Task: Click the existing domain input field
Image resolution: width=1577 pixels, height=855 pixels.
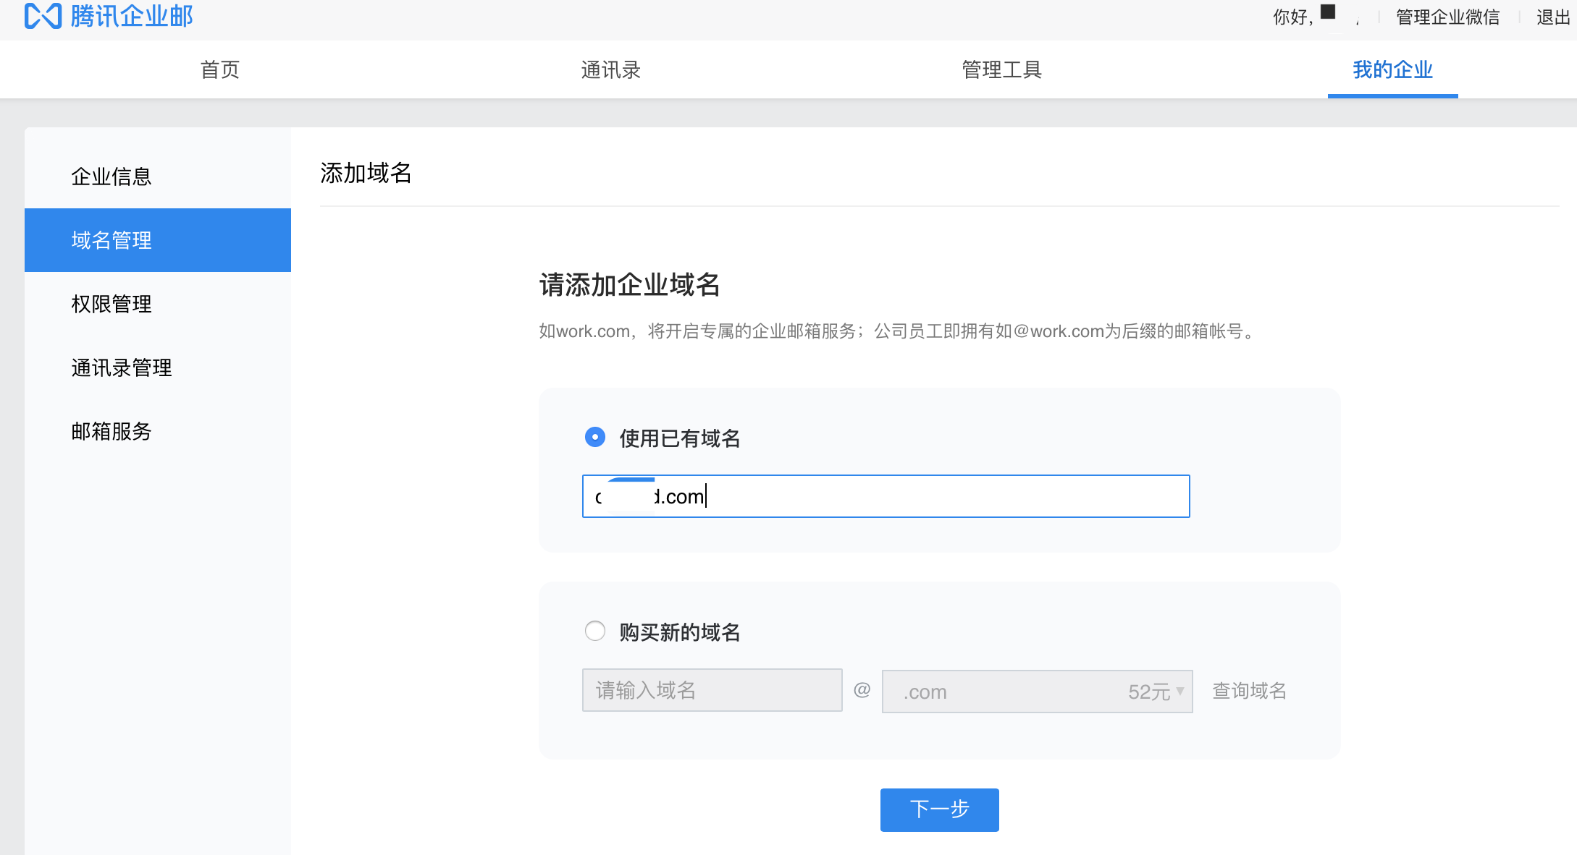Action: click(x=885, y=496)
